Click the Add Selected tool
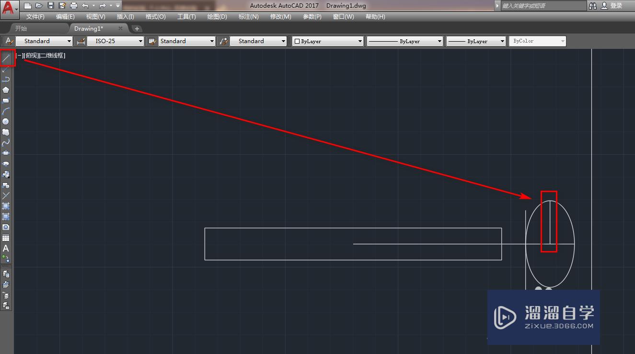 click(x=6, y=259)
